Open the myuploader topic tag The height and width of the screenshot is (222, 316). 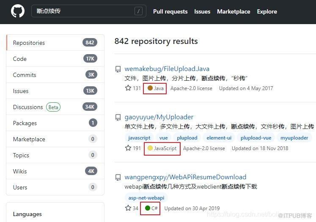pyautogui.click(x=294, y=138)
